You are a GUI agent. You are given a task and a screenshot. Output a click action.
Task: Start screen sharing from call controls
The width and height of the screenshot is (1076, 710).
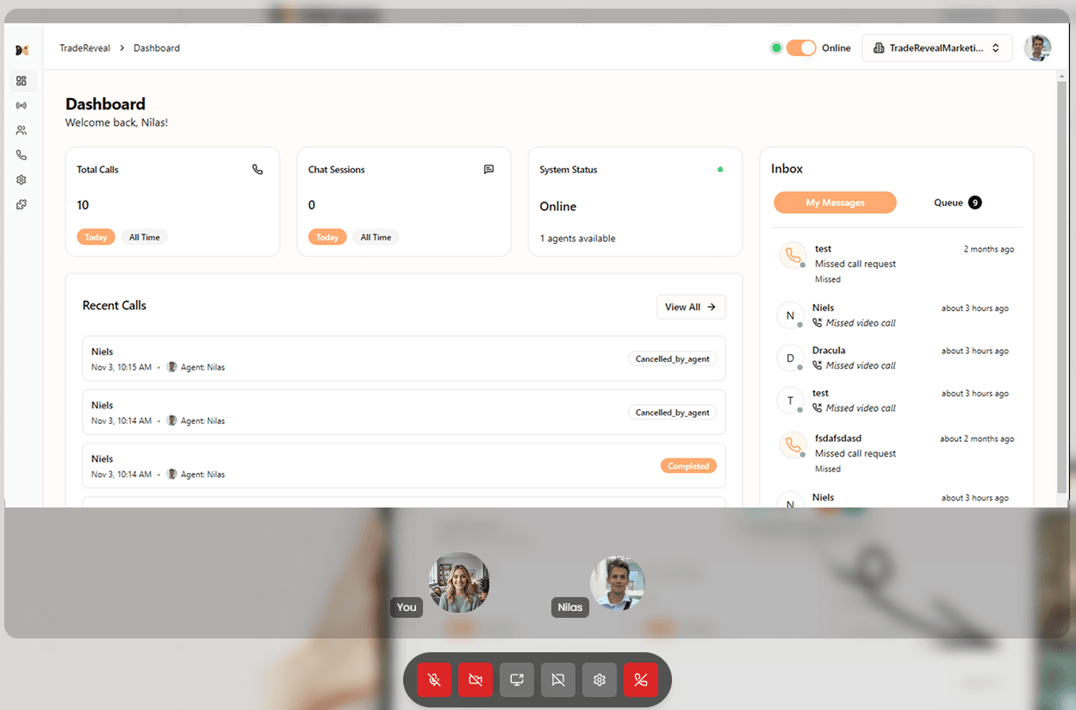pos(516,680)
